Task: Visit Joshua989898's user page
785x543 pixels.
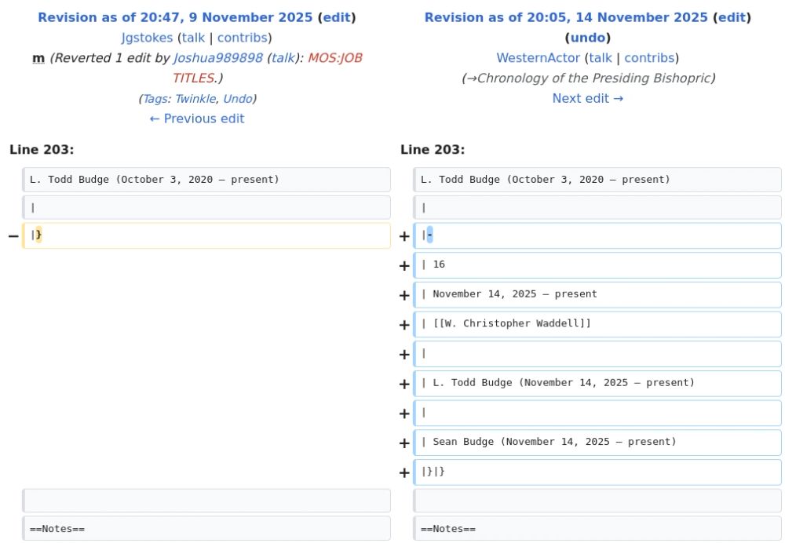Action: (218, 57)
